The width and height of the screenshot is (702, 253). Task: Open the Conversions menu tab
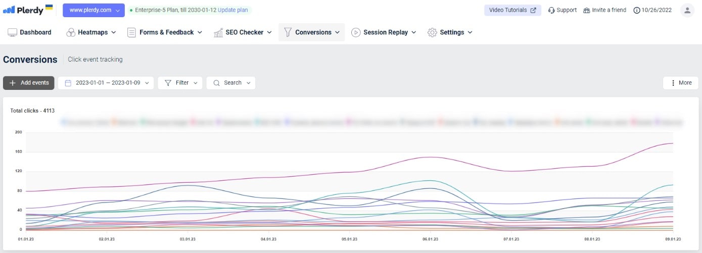[311, 32]
